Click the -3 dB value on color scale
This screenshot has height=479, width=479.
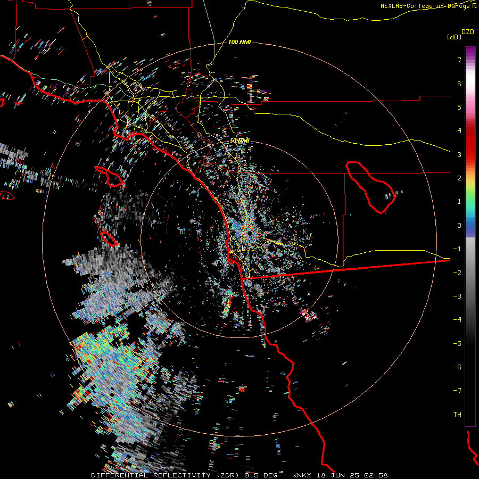click(457, 296)
